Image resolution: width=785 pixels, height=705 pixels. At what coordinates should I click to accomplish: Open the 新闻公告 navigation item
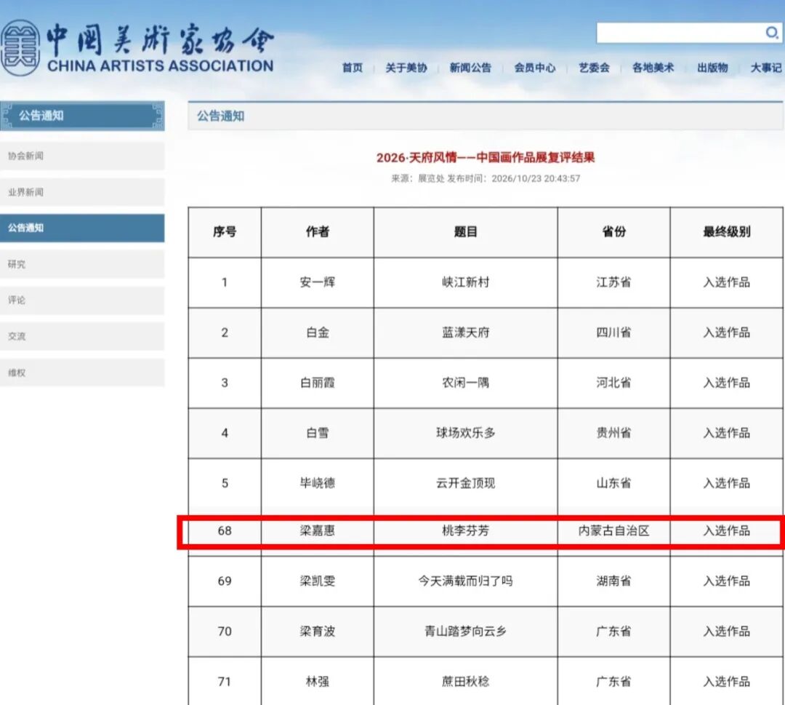point(470,68)
